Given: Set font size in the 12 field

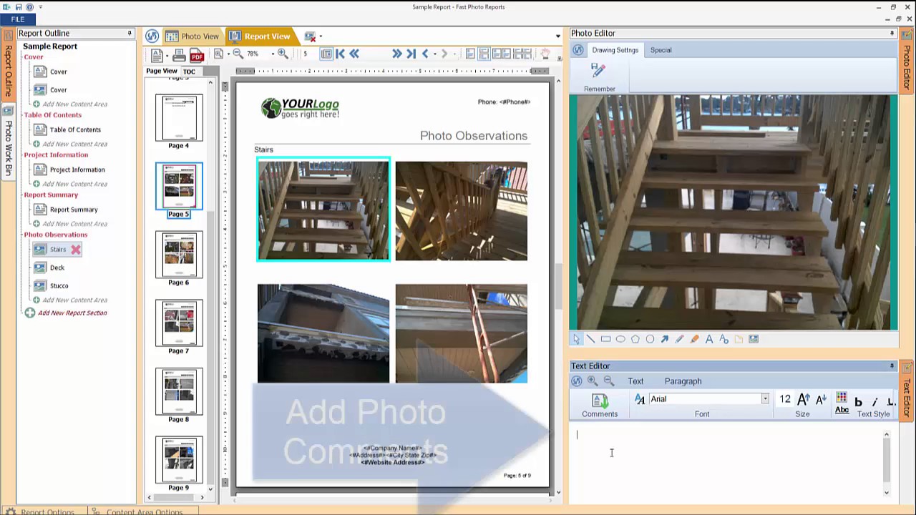Looking at the screenshot, I should pyautogui.click(x=785, y=399).
